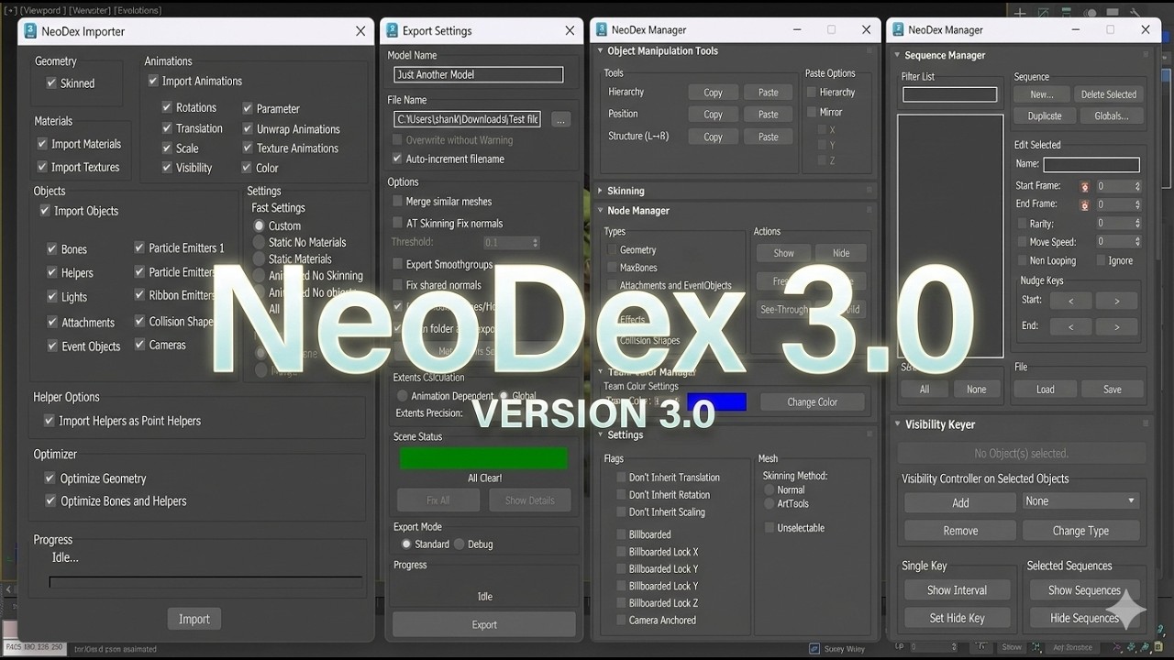The image size is (1174, 660).
Task: Click the Move Speed spinner arrows
Action: tap(1137, 242)
